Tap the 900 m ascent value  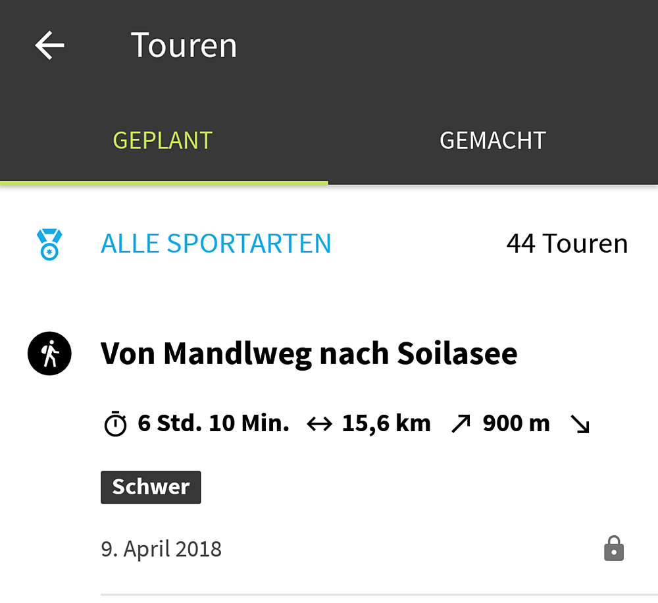click(x=516, y=423)
